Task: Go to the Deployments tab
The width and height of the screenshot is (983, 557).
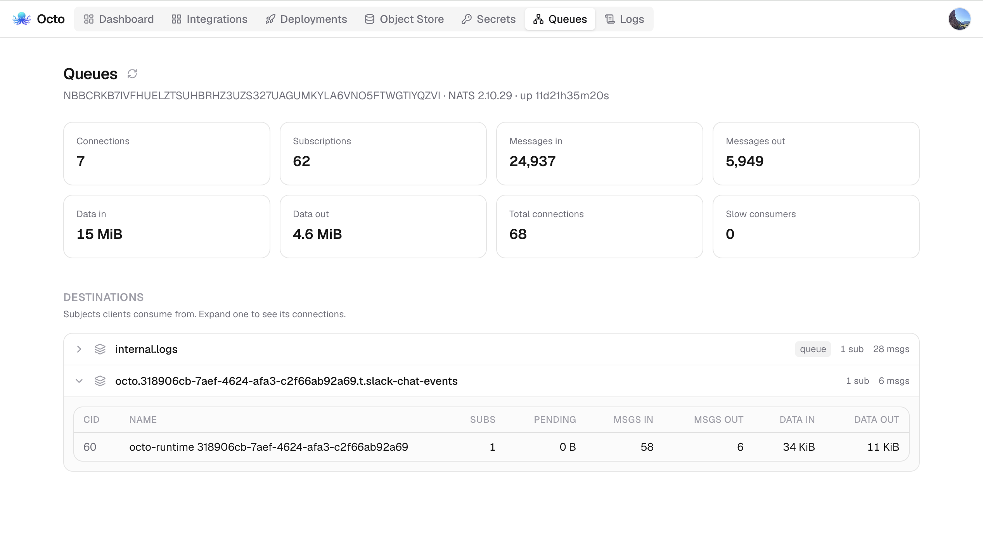Action: (x=306, y=19)
